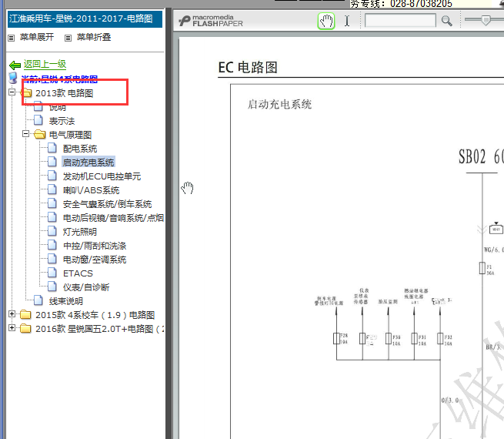Click the 菜单展开 list icon
Screen dimensions: 504x439
pos(12,38)
